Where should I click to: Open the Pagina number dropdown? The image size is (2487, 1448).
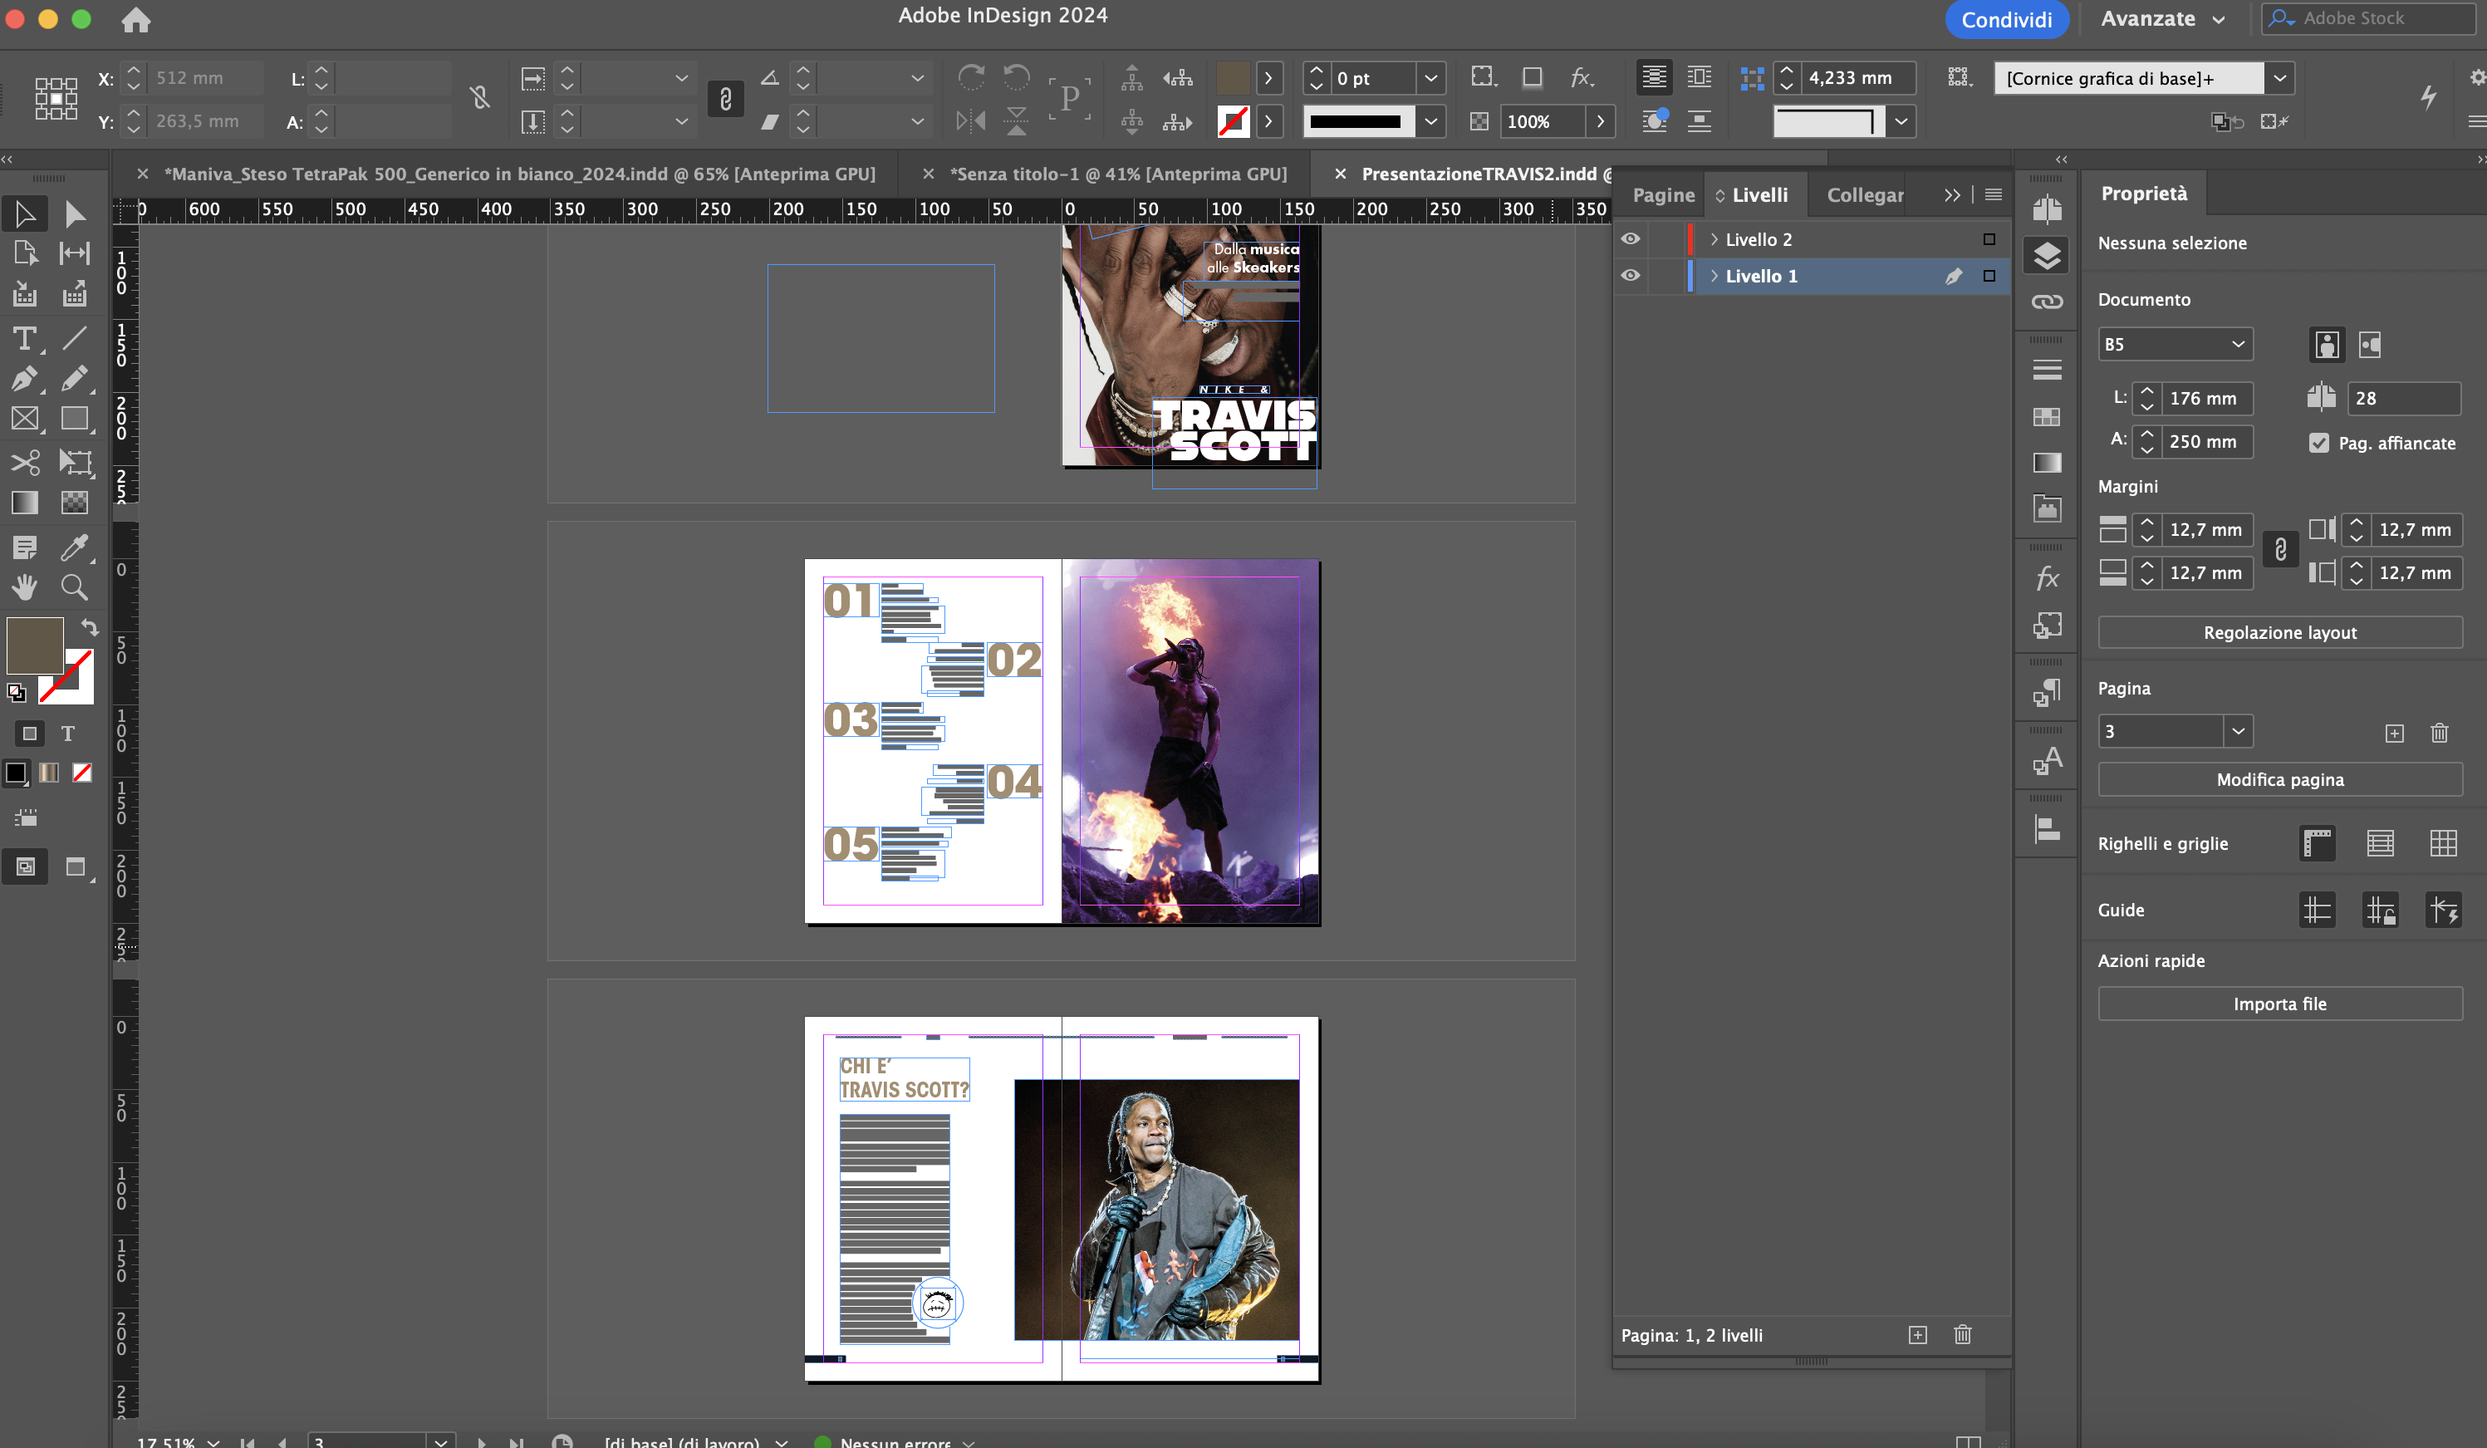2239,731
